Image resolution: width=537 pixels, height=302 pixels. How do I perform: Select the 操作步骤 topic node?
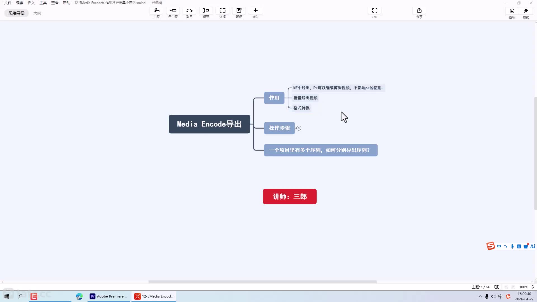coord(279,128)
